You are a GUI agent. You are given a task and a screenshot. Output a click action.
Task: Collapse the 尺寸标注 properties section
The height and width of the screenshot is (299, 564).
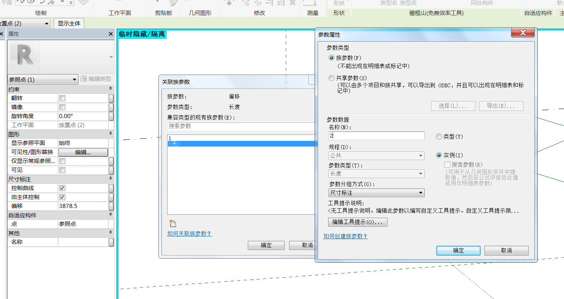(111, 179)
